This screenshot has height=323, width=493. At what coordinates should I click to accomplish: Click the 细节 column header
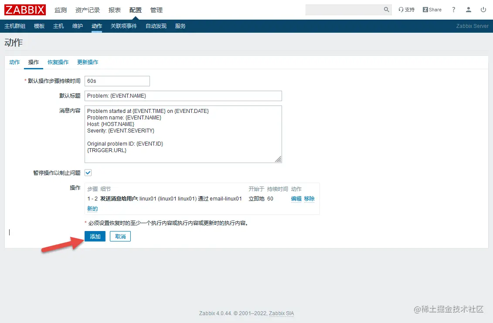point(105,189)
